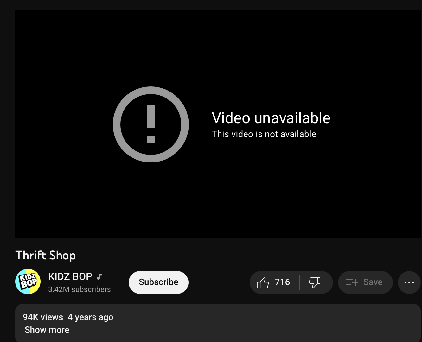The height and width of the screenshot is (342, 422).
Task: Click the 94K views text
Action: point(43,317)
